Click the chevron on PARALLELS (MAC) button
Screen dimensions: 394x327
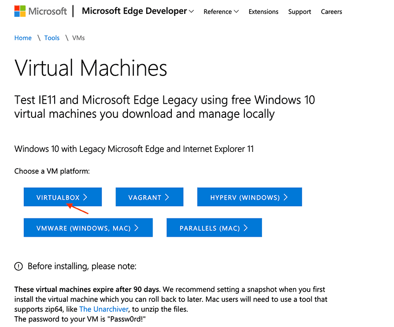pyautogui.click(x=247, y=227)
